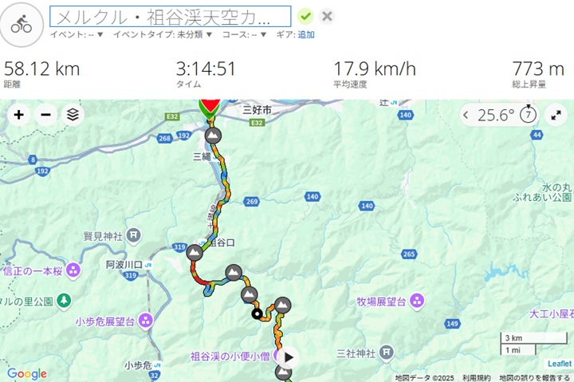Open the 利用規約 link
This screenshot has width=574, height=382.
pyautogui.click(x=476, y=378)
